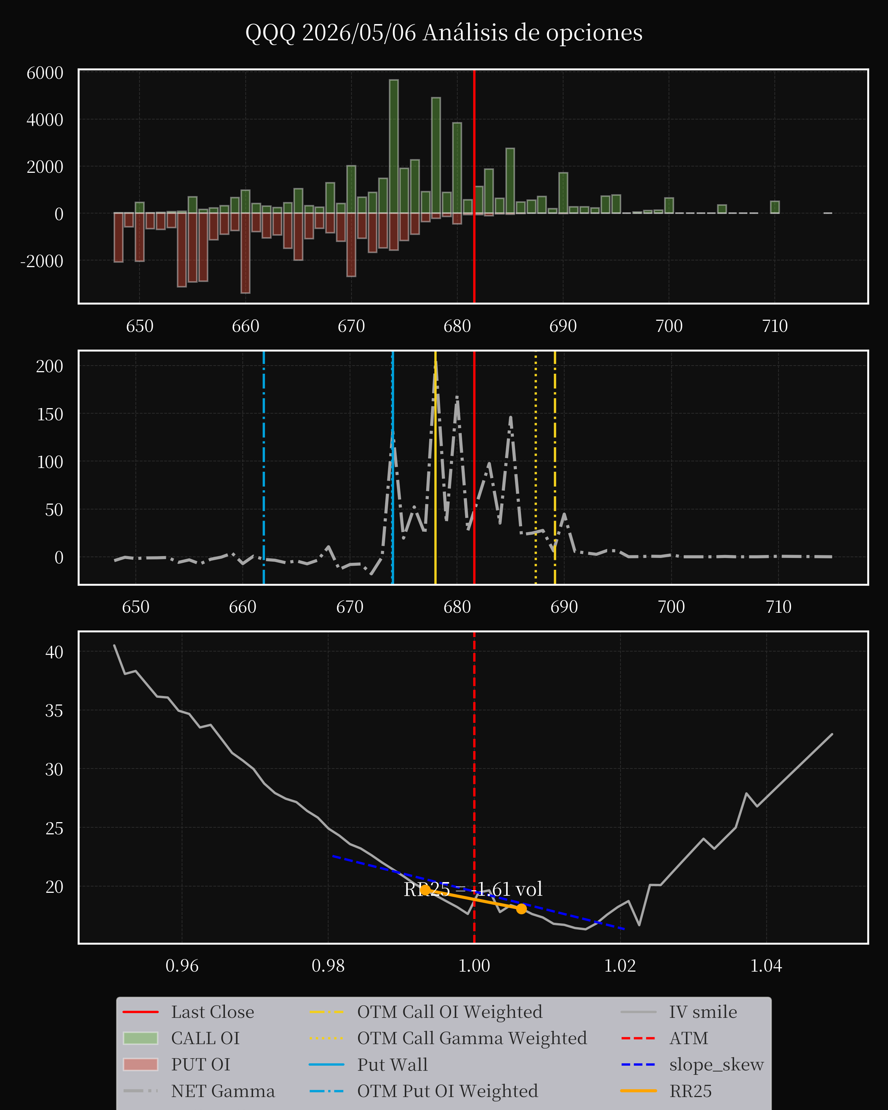The height and width of the screenshot is (1110, 888).
Task: Click the gray dash-dot sample beside 'NET Gamma'
Action: pyautogui.click(x=141, y=1090)
